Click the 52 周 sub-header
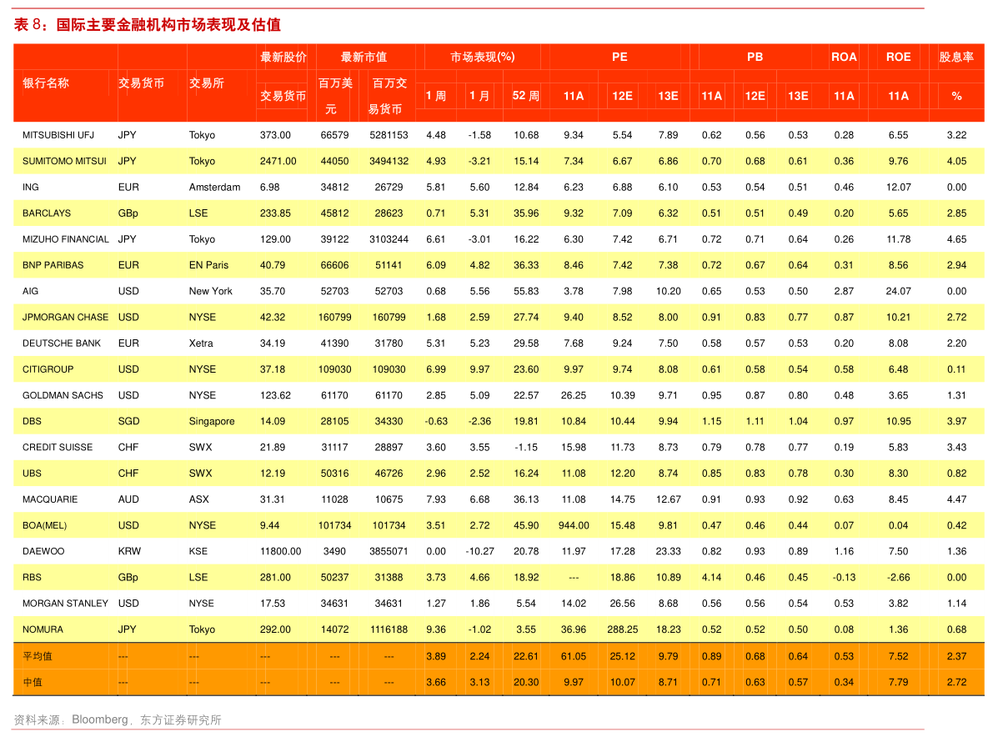Viewport: 993px width, 742px height. (525, 96)
